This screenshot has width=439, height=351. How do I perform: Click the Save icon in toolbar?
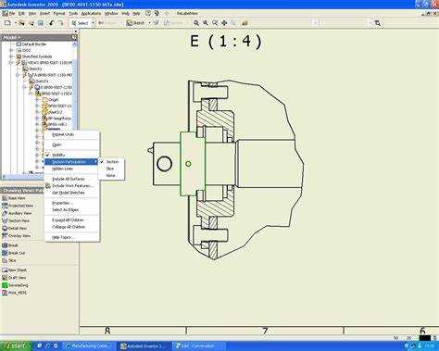(41, 23)
